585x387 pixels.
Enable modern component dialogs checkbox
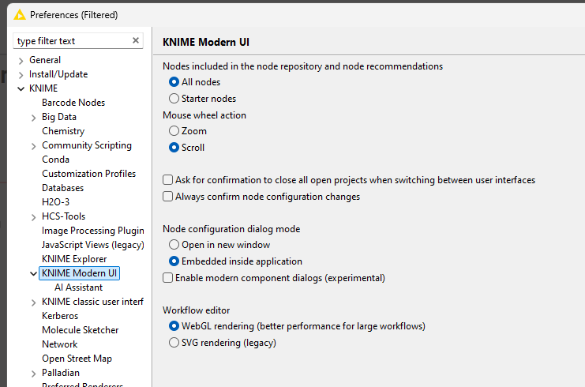tap(167, 278)
